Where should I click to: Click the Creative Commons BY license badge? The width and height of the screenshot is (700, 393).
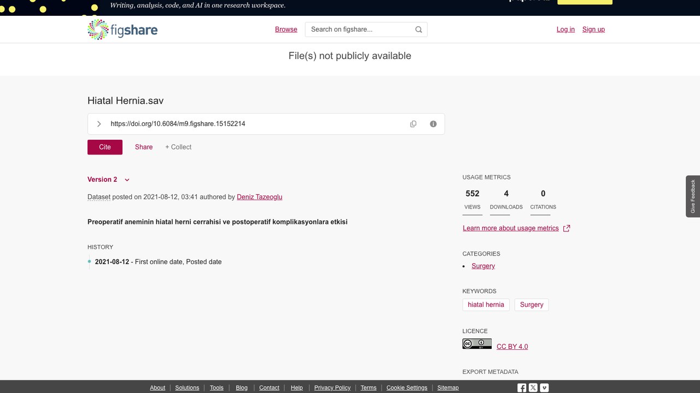(477, 344)
